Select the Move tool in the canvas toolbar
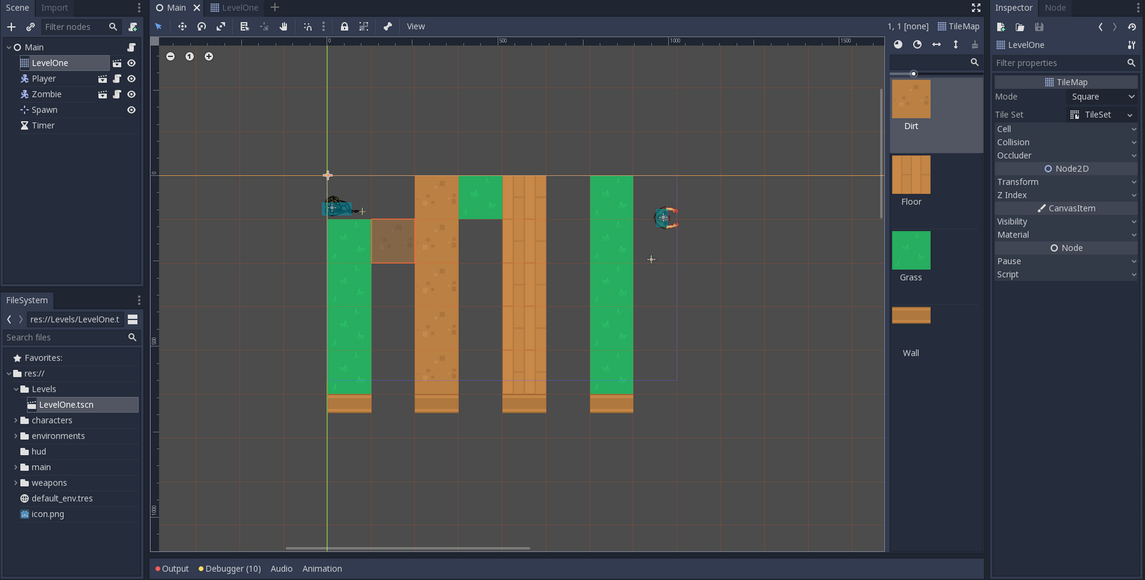The height and width of the screenshot is (580, 1145). pos(183,27)
